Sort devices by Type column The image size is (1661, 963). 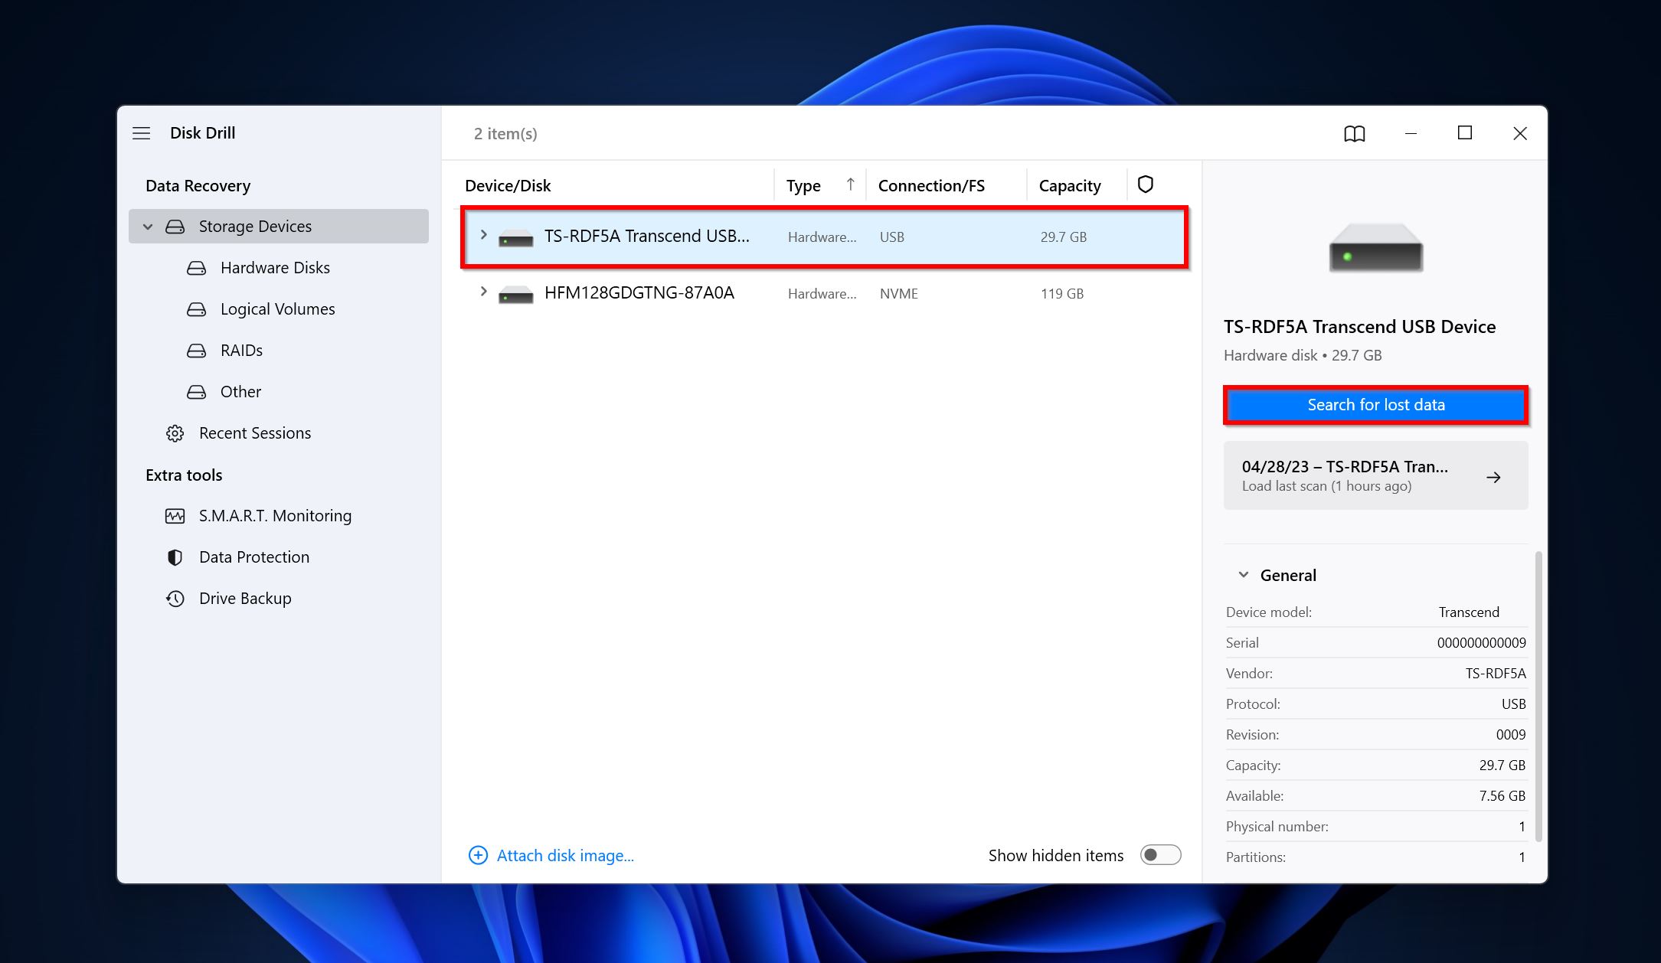click(803, 184)
